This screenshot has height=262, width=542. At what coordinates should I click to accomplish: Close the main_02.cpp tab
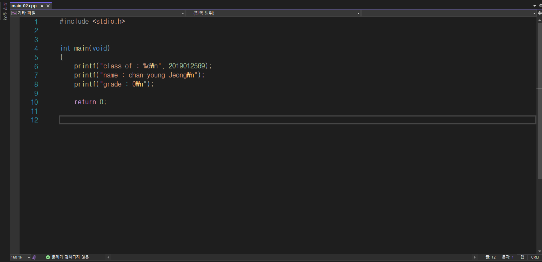click(48, 6)
